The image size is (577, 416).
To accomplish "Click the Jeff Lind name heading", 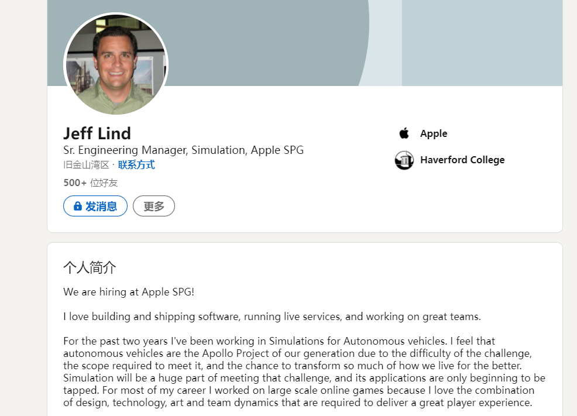I will [97, 133].
